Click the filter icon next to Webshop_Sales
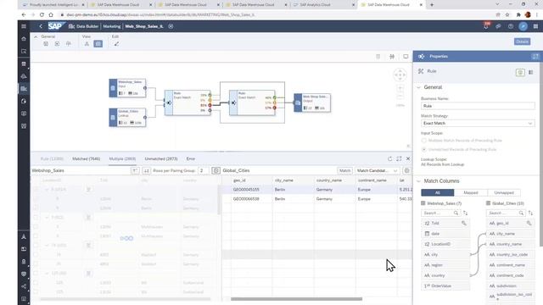The image size is (543, 305). (135, 170)
